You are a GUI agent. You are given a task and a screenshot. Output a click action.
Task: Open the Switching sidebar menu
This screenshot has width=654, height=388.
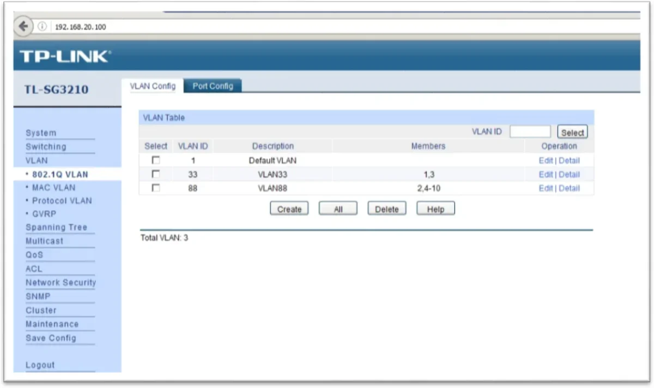coord(46,147)
